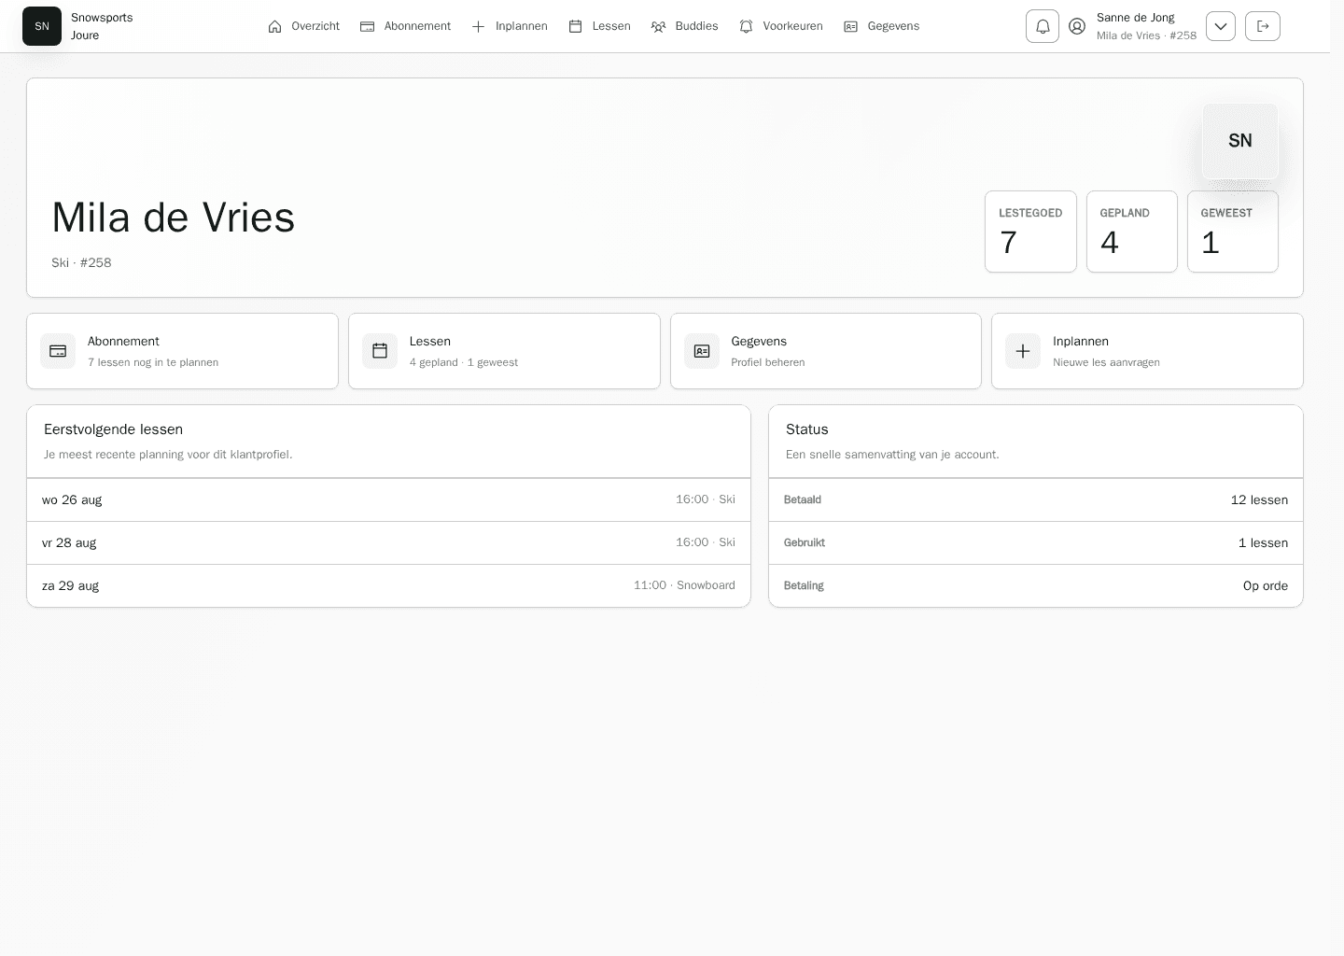Open the za 29 aug Snowboard lesson
Screen dimensions: 1344x956
388,585
